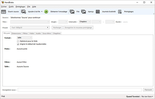Open the Chapters interval dropdown

click(85, 22)
